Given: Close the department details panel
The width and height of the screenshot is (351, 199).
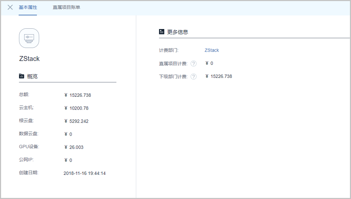Looking at the screenshot, I should click(10, 7).
